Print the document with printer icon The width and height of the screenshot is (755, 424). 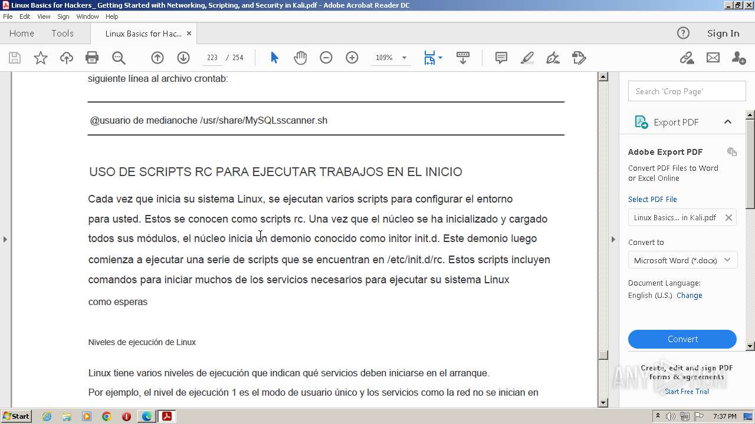pyautogui.click(x=92, y=58)
